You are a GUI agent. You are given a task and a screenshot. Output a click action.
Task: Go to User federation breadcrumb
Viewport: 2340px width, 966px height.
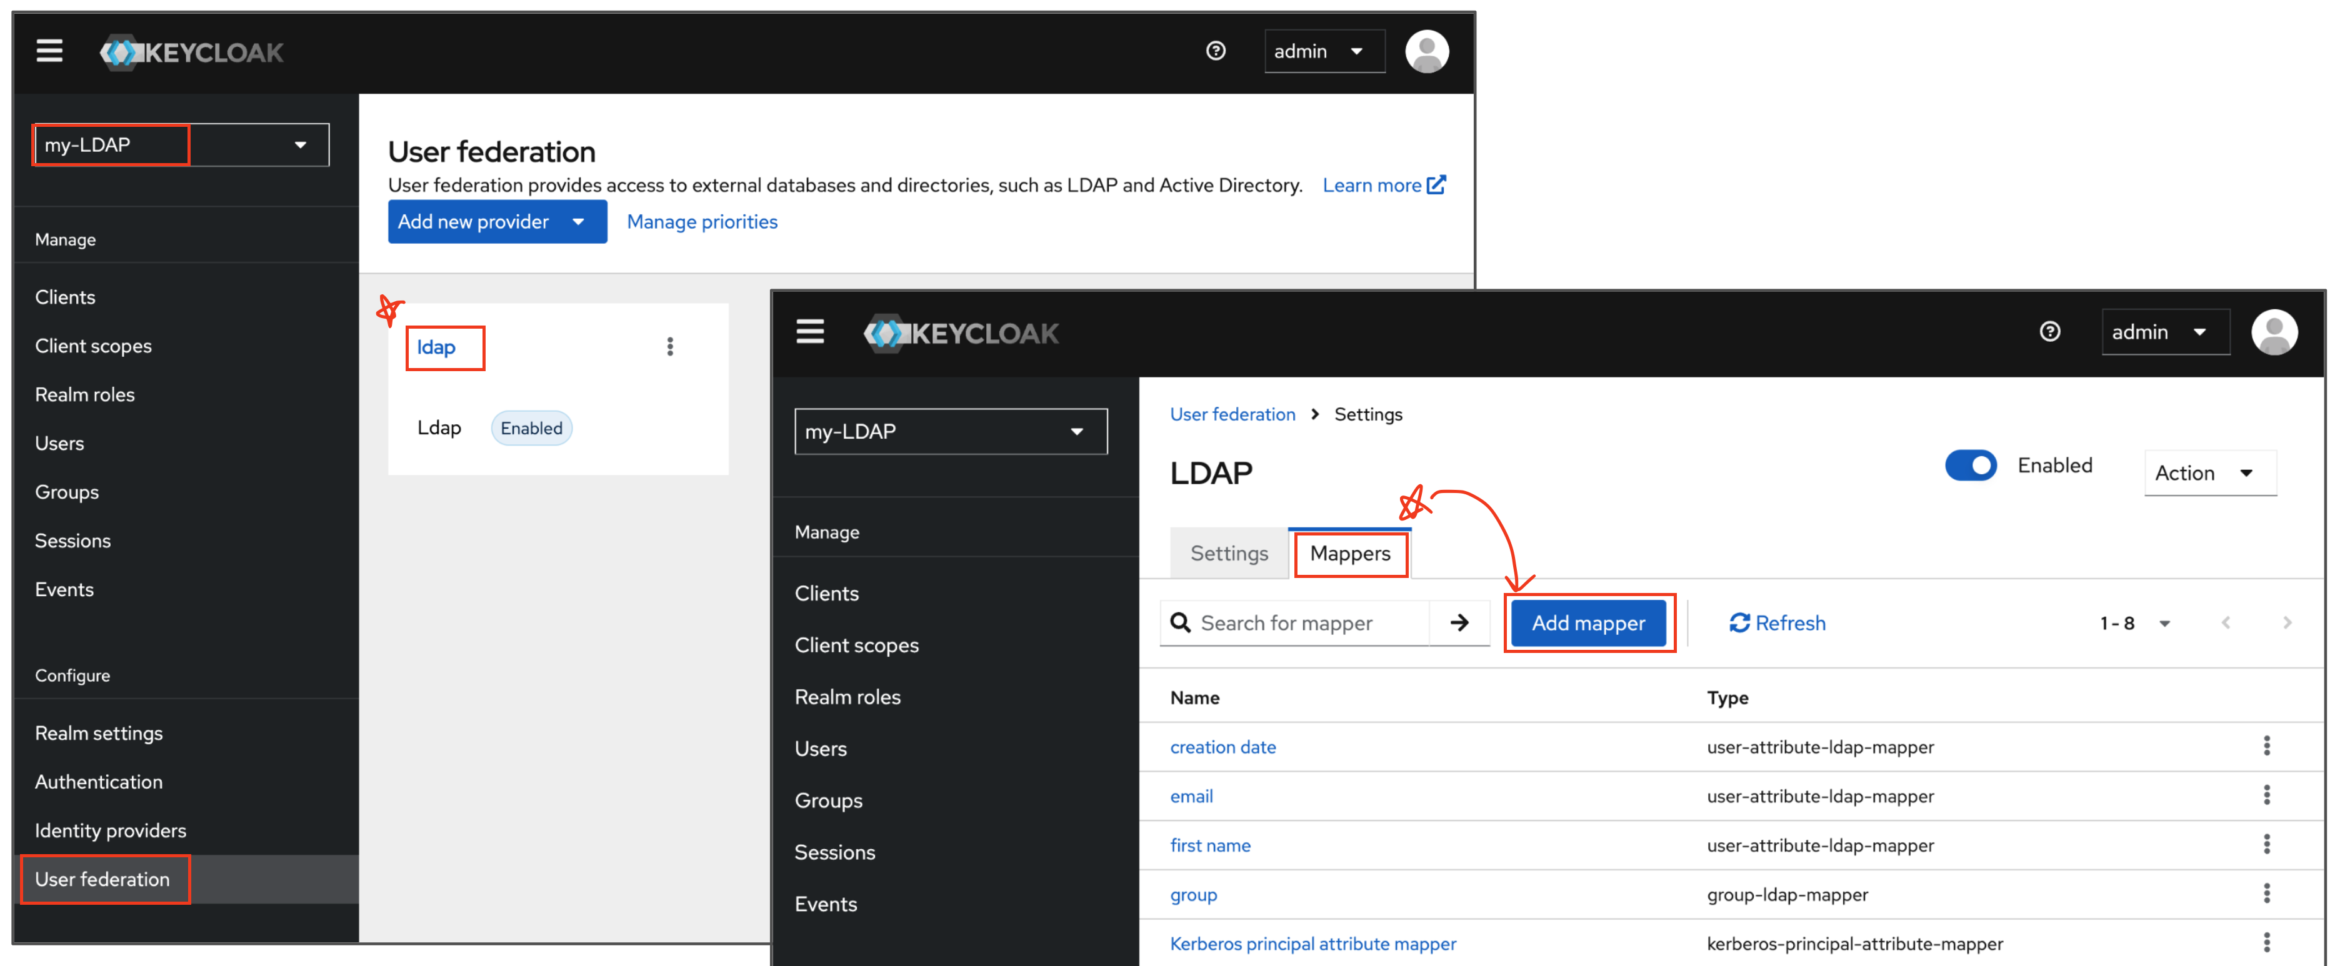[x=1232, y=414]
